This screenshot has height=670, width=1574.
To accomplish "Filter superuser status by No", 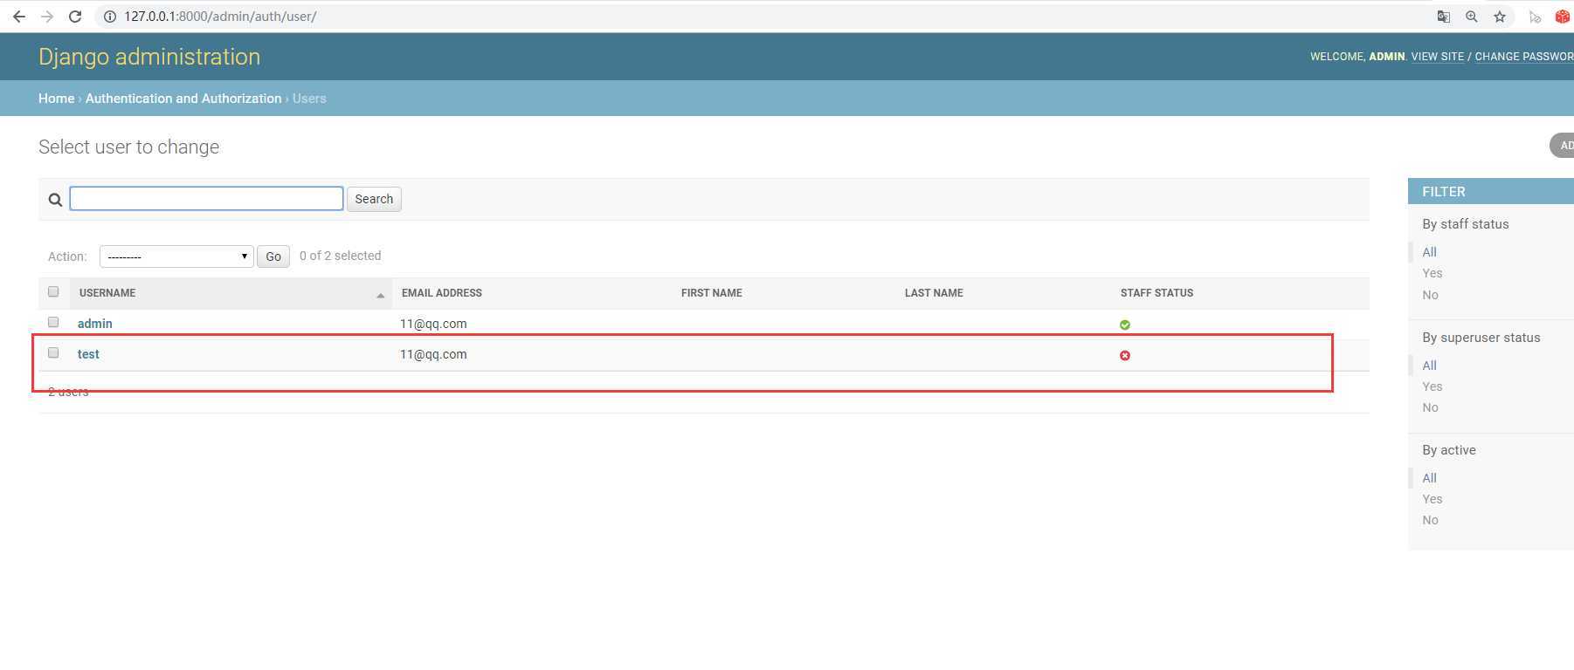I will click(1430, 407).
